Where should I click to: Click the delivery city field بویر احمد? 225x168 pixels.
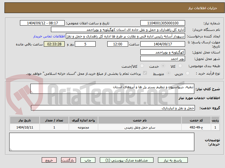[x=163, y=58]
